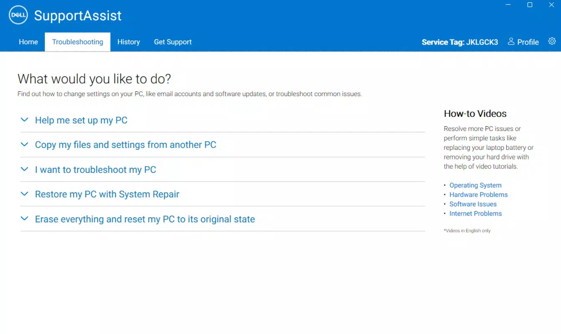Expand 'Erase everything and reset' chevron
The image size is (561, 334).
(x=25, y=219)
